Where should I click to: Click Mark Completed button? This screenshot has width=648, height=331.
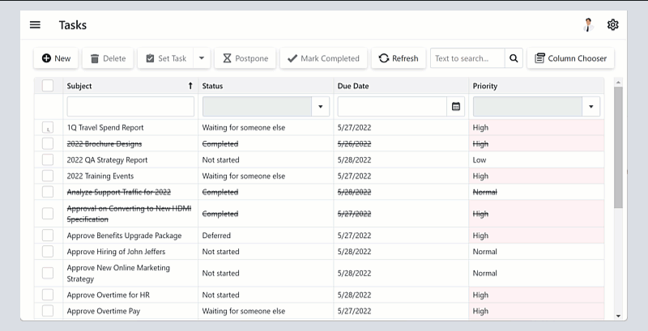click(323, 58)
